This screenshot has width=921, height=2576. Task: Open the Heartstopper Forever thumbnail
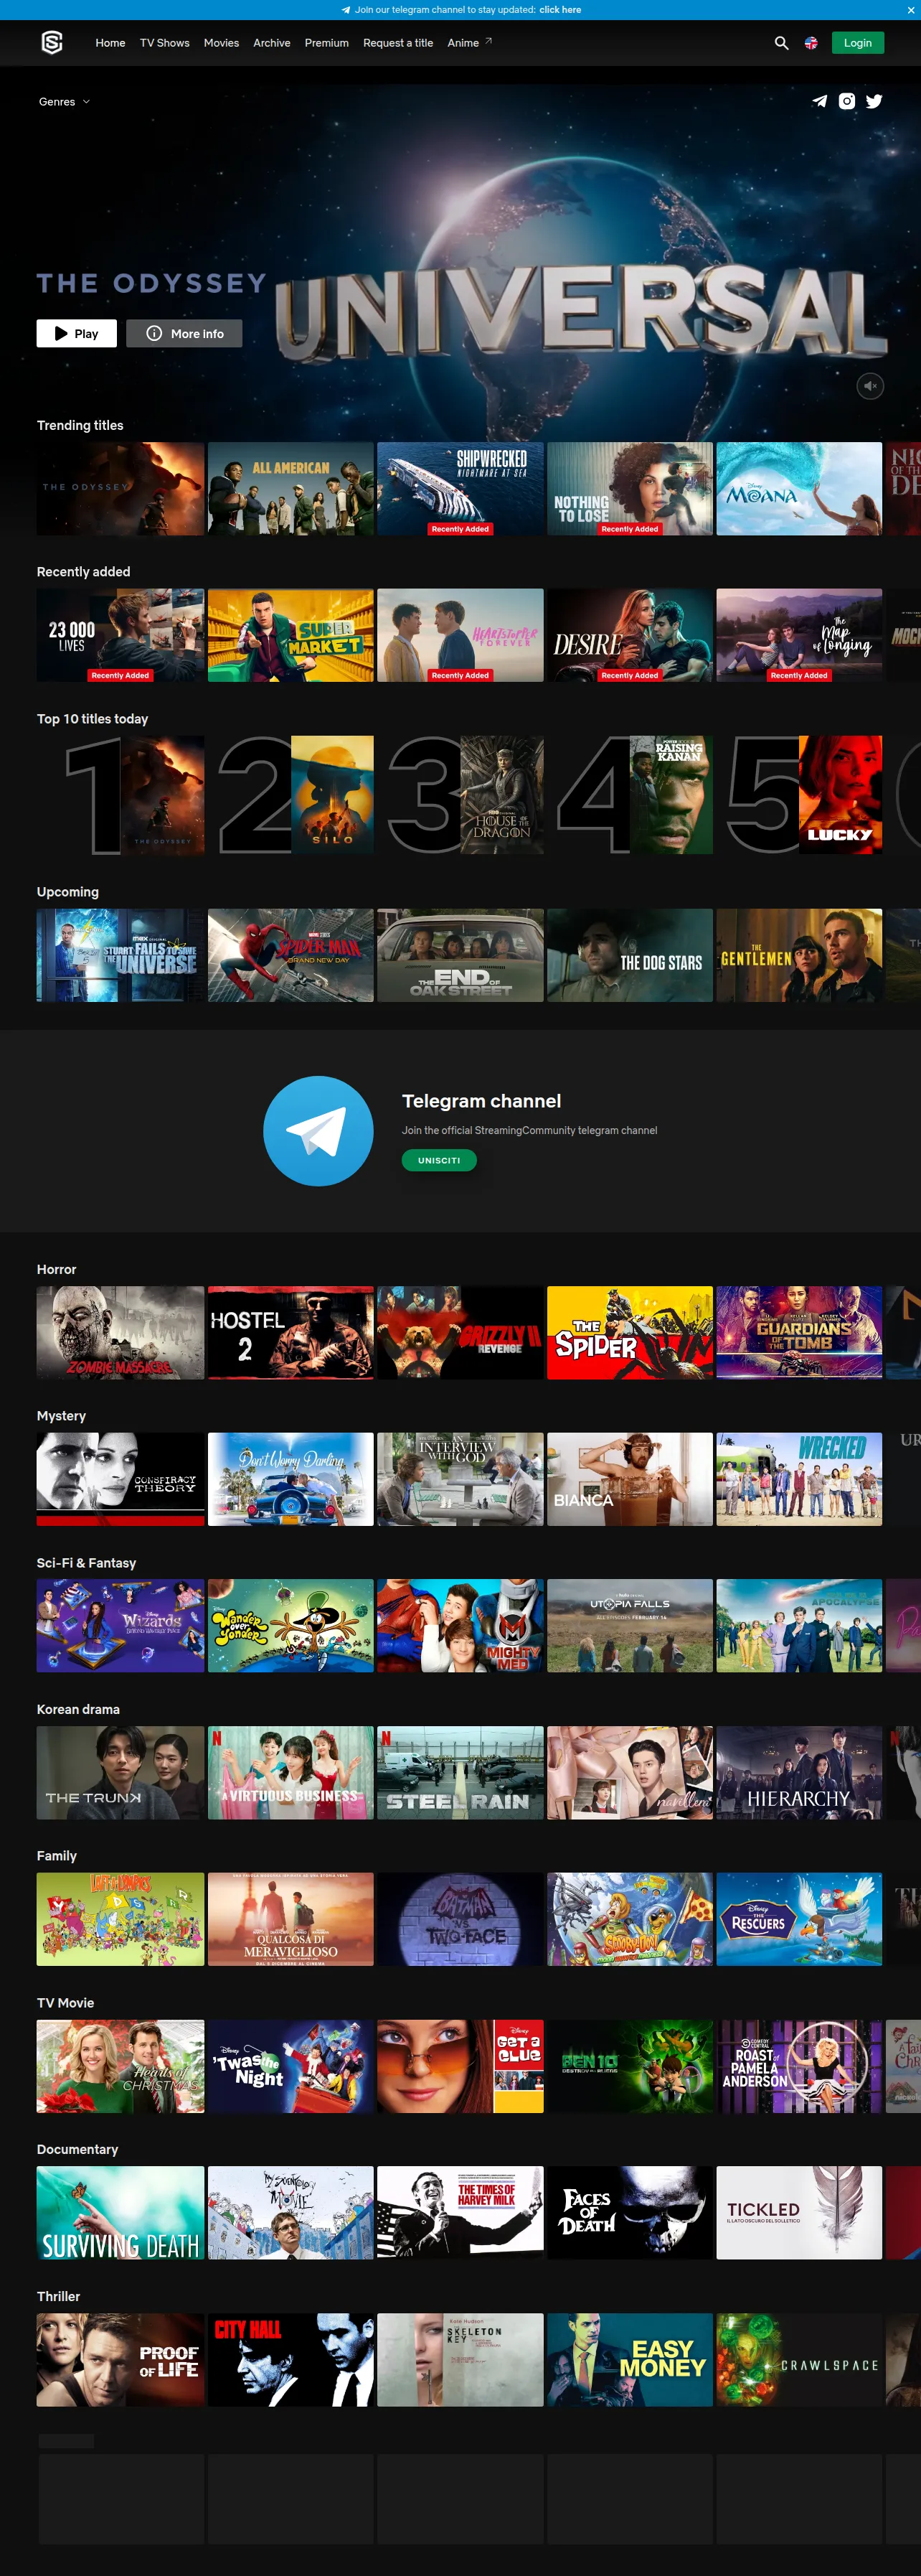[x=461, y=636]
